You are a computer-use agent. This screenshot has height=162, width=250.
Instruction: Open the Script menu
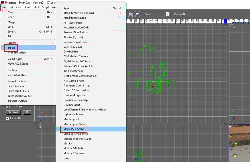click(x=45, y=7)
